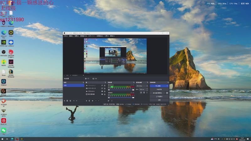
Task: Enable Studio Mode button
Action: click(159, 97)
